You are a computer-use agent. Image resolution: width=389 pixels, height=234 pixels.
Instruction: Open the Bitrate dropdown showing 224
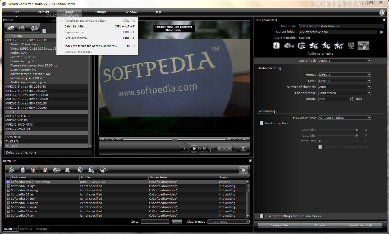[335, 99]
